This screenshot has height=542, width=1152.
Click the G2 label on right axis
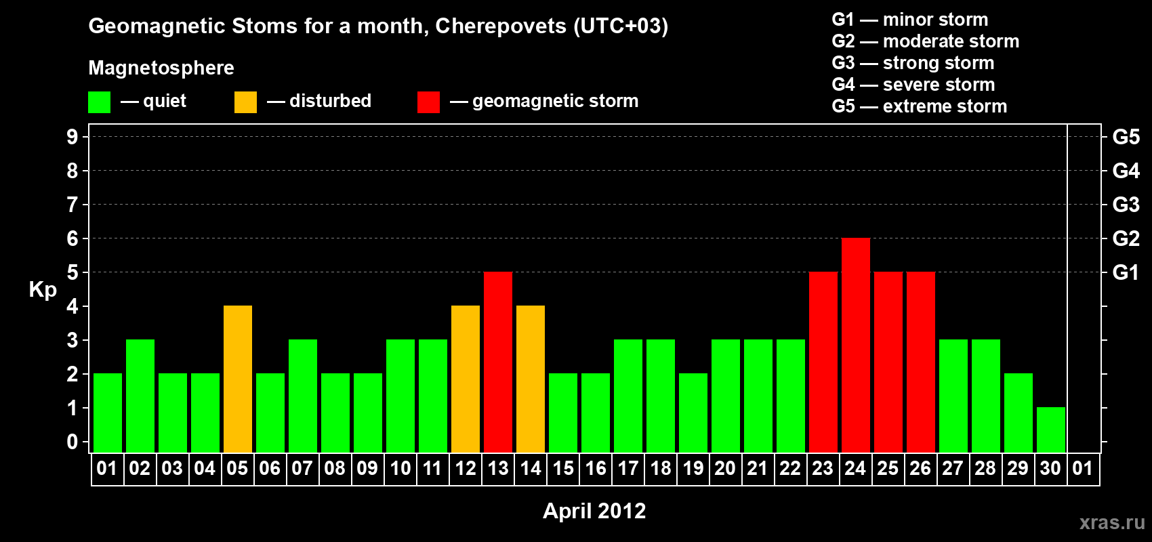click(1126, 238)
